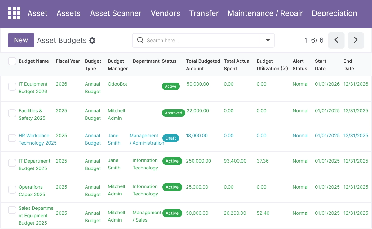This screenshot has height=229, width=372.
Task: Sort by Budget Type column header
Action: point(93,65)
